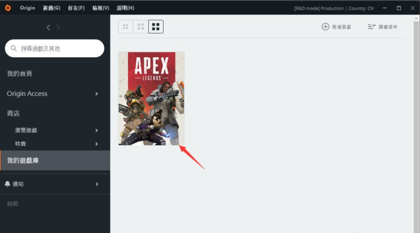Expand the Origin Access chevron
This screenshot has width=420, height=233.
coord(97,94)
